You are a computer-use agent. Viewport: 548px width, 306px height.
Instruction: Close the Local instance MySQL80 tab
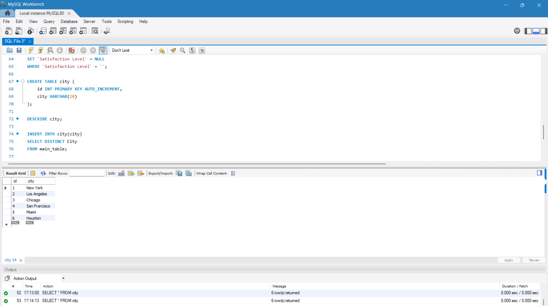[x=69, y=13]
